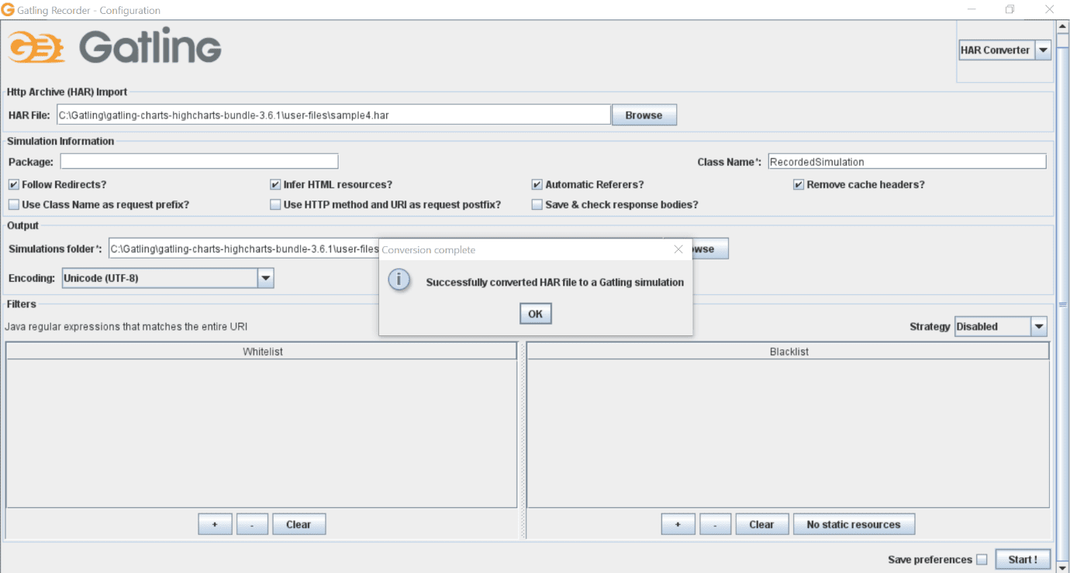Uncheck Infer HTML resources option
The width and height of the screenshot is (1070, 573).
(275, 185)
